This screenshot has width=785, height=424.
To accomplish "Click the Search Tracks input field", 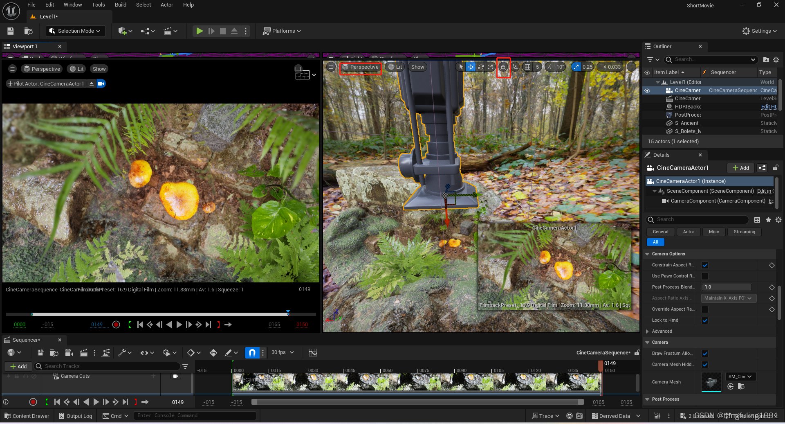I will (108, 366).
